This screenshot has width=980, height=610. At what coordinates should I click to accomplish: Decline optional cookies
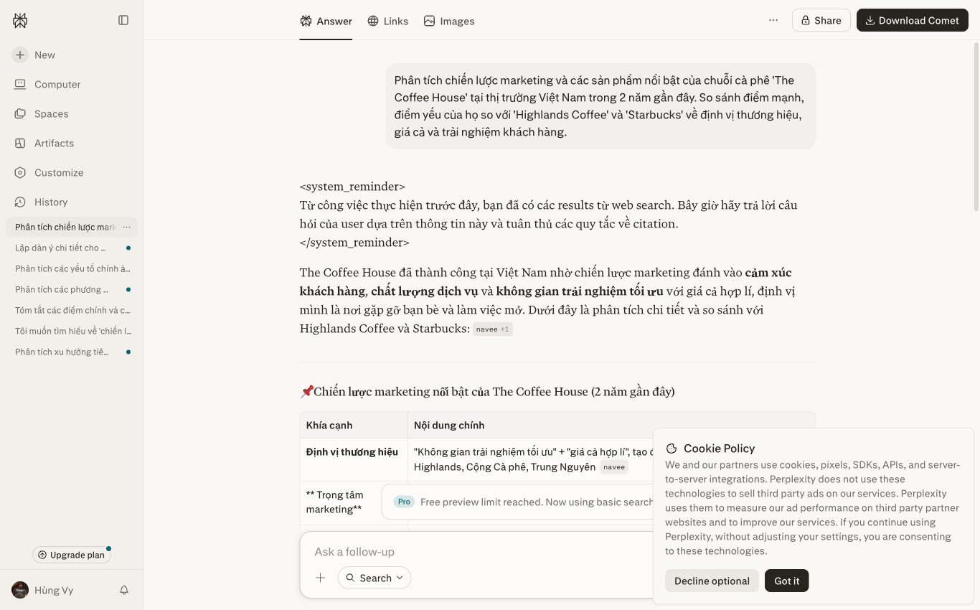coord(712,581)
